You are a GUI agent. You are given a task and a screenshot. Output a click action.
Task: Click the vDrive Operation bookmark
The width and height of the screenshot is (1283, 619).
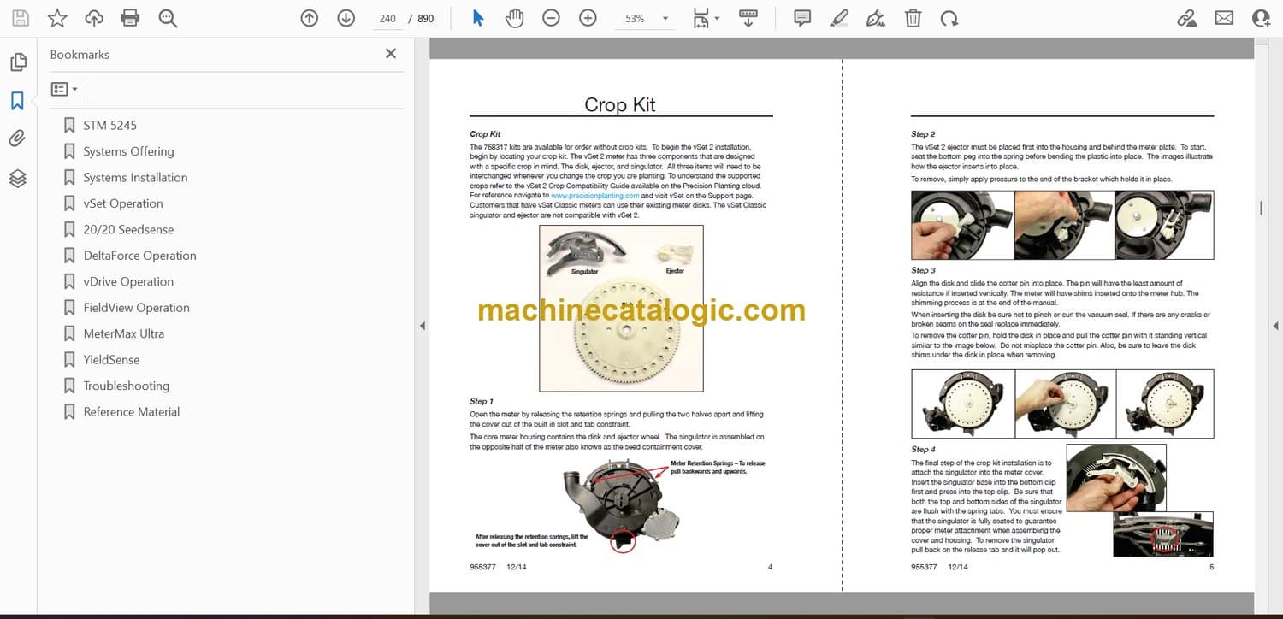pyautogui.click(x=128, y=282)
